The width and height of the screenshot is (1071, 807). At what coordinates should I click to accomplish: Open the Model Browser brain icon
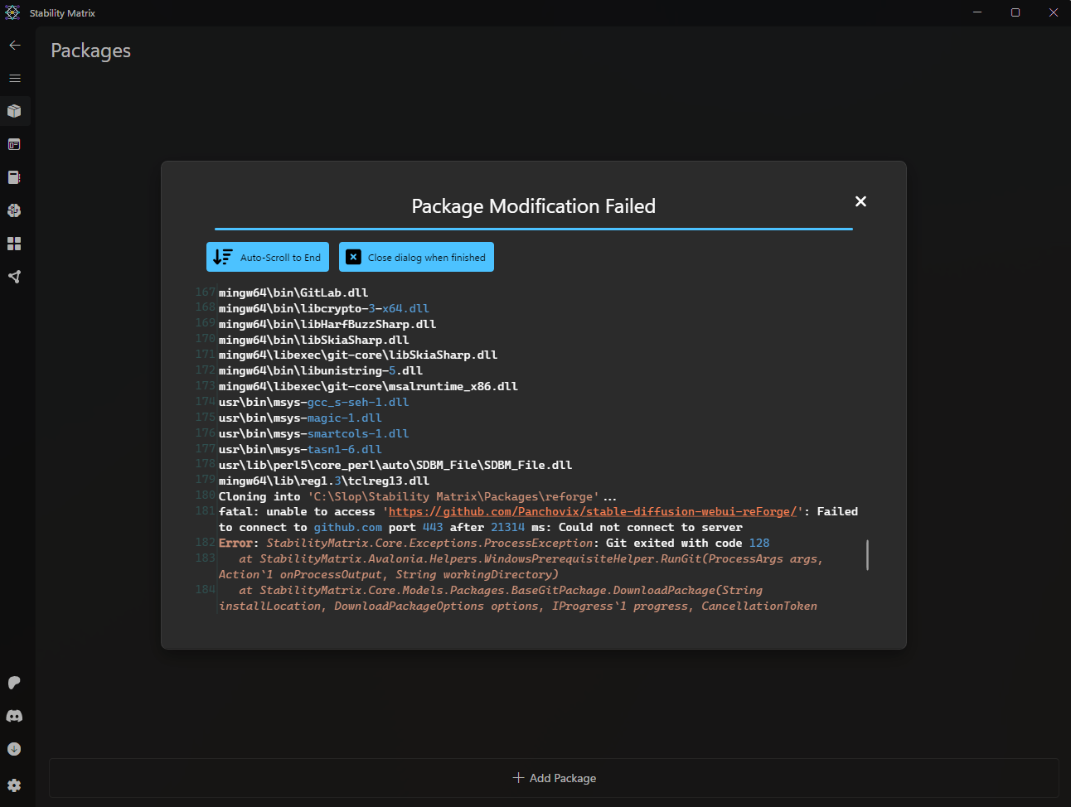pyautogui.click(x=14, y=210)
